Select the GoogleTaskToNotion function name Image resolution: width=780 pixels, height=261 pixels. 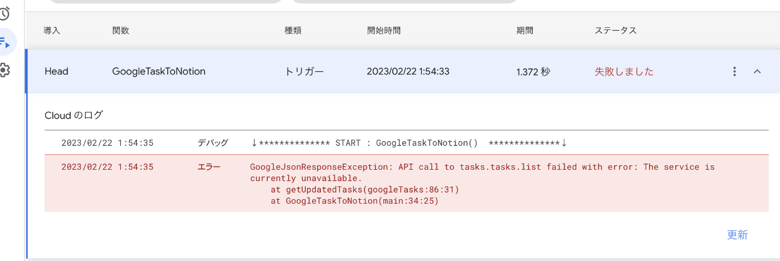(159, 71)
